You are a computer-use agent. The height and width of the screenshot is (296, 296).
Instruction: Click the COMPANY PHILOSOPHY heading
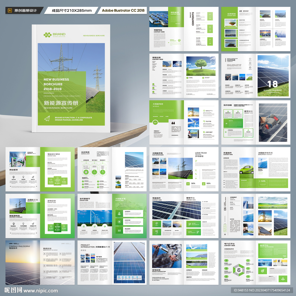click(x=19, y=246)
